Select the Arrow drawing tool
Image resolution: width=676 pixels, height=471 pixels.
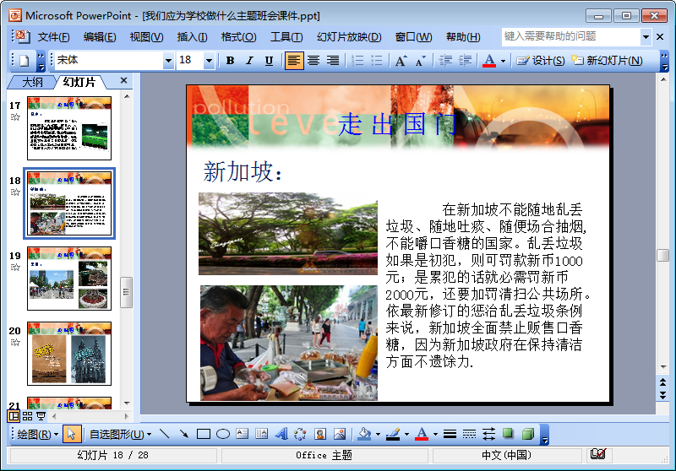(x=183, y=434)
